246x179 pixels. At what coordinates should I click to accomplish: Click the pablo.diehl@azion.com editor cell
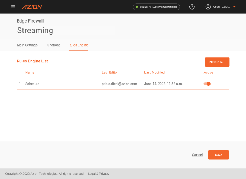pyautogui.click(x=119, y=84)
